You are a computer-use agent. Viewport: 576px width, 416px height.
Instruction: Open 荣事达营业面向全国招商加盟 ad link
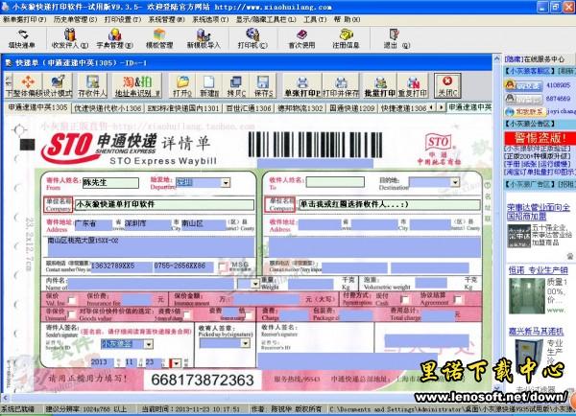pos(539,212)
